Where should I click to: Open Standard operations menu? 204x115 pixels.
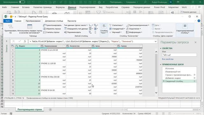117,29
